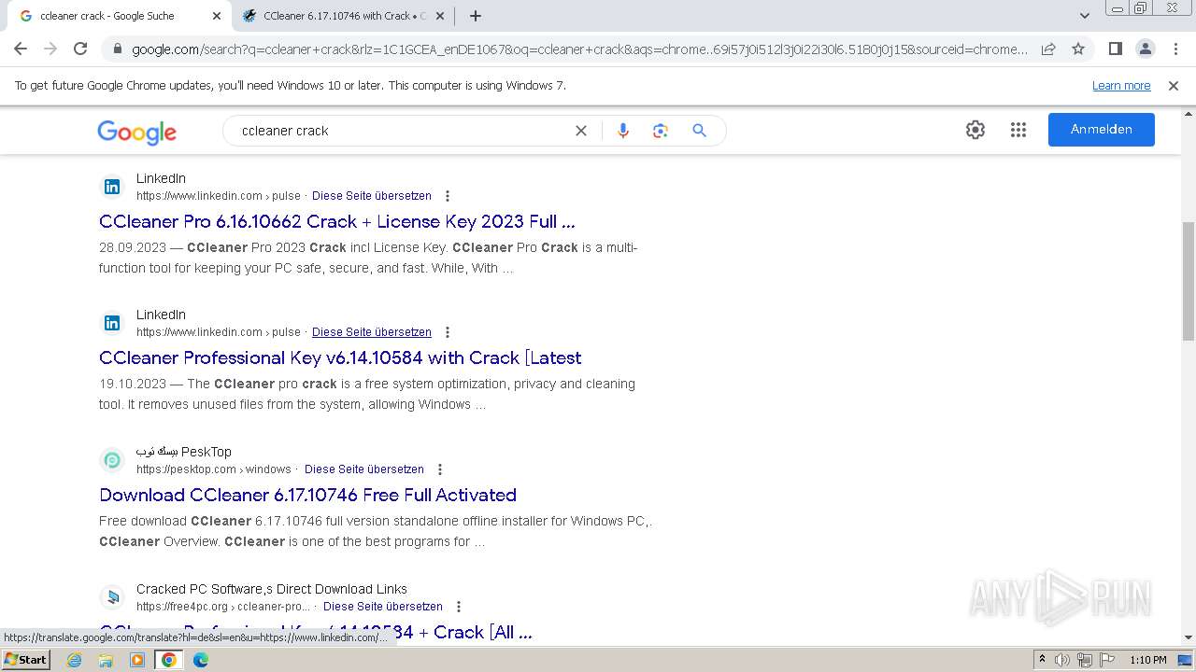Open more options for second LinkedIn result
The width and height of the screenshot is (1196, 672).
tap(448, 332)
